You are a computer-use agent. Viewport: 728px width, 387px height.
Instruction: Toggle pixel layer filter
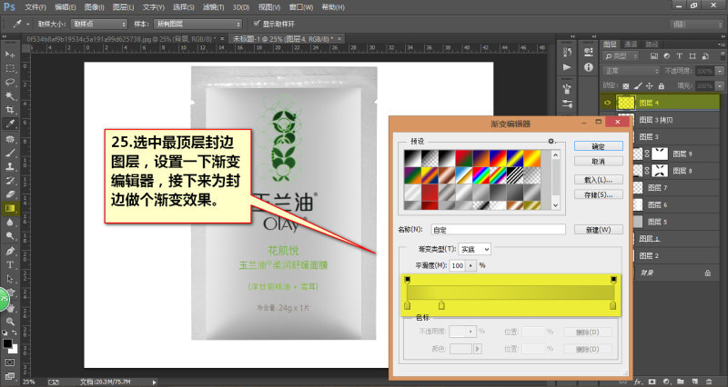653,56
